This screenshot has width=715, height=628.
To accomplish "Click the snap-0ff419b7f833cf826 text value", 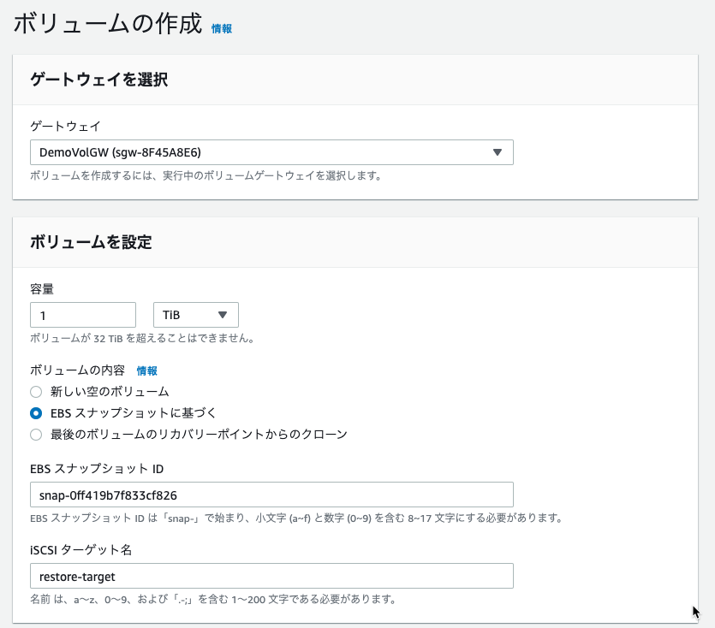I will tap(108, 495).
